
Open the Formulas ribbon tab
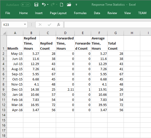click(80, 13)
